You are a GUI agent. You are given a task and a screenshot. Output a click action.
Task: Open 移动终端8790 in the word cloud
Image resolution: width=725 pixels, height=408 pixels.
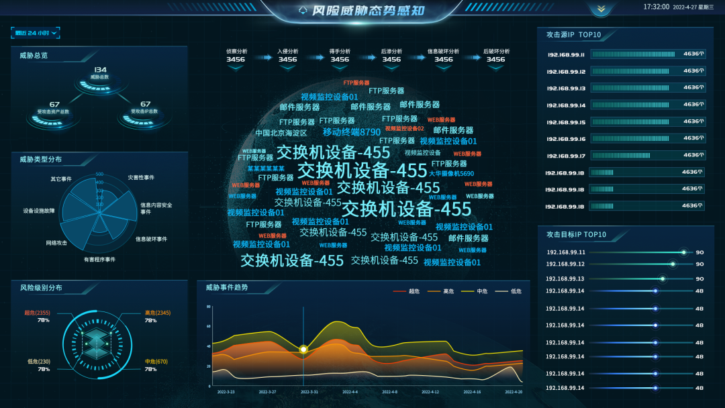click(x=351, y=132)
